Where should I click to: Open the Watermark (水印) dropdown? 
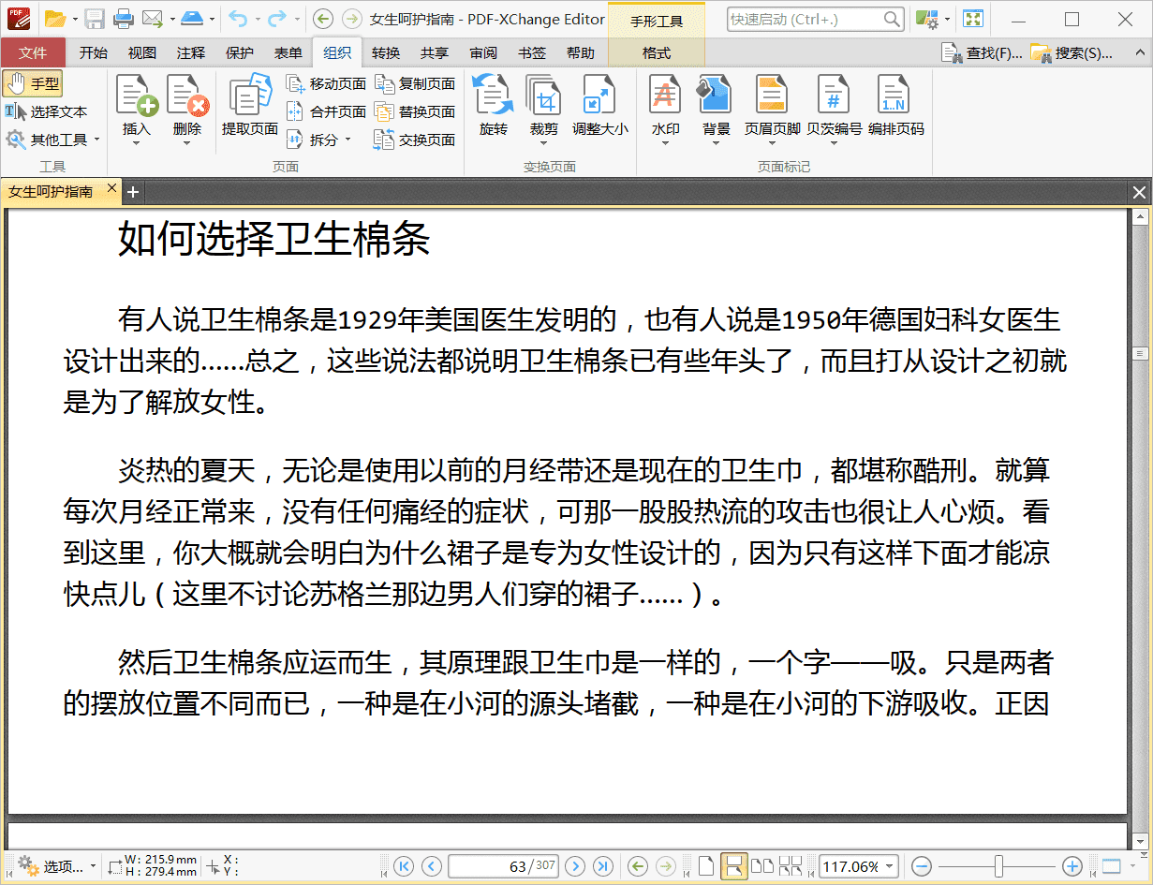(x=664, y=142)
